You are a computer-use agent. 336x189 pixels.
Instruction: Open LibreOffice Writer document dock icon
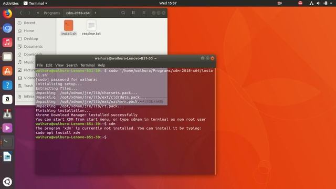tap(7, 156)
